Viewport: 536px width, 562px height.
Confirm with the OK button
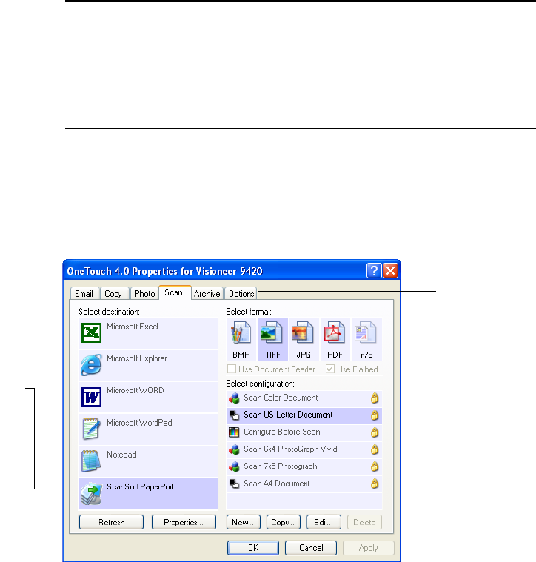[253, 548]
